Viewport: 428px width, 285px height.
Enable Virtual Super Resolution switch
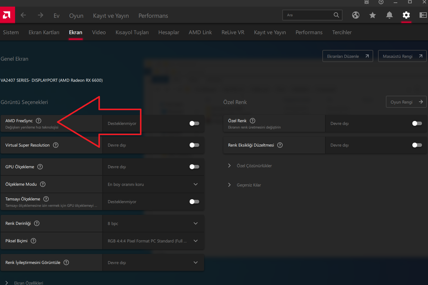tap(194, 145)
